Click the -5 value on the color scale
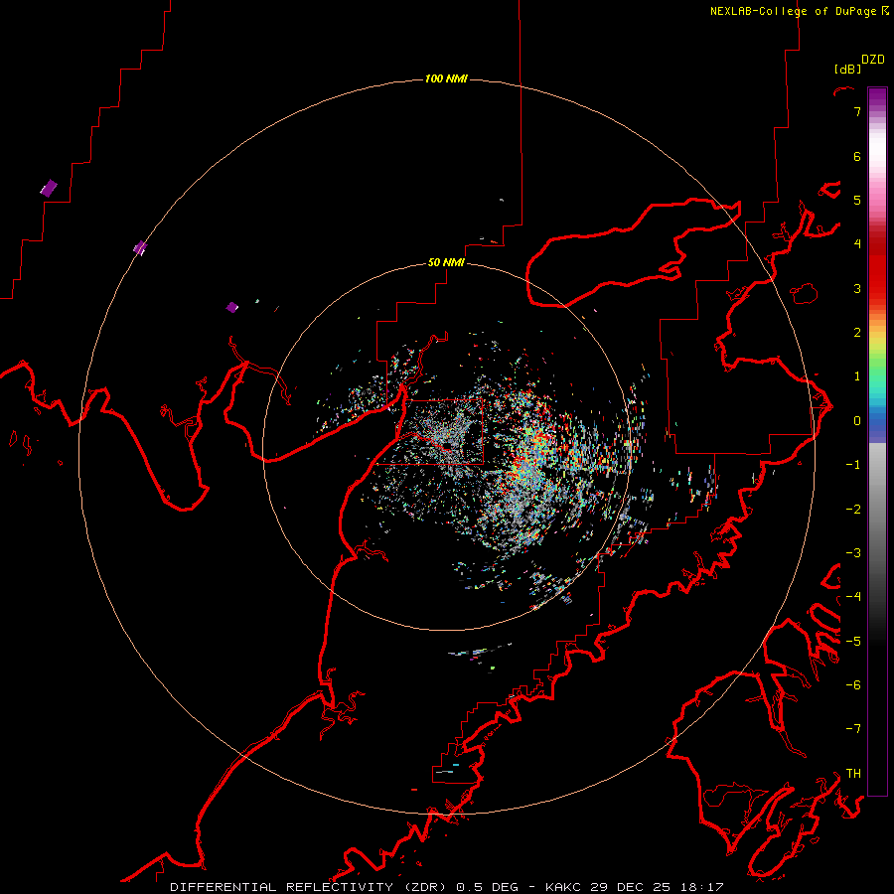The width and height of the screenshot is (894, 894). coord(853,642)
